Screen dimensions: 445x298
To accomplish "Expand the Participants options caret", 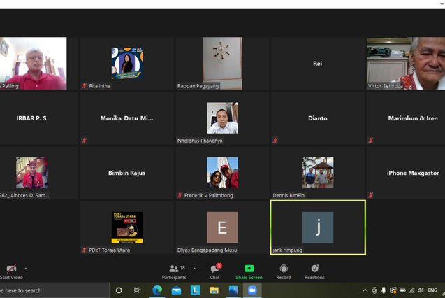I will click(x=194, y=269).
